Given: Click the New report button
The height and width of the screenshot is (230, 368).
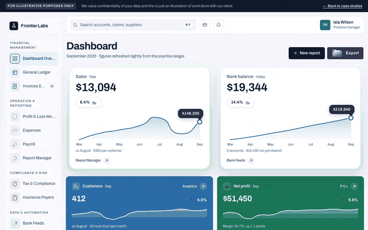Looking at the screenshot, I should (307, 53).
